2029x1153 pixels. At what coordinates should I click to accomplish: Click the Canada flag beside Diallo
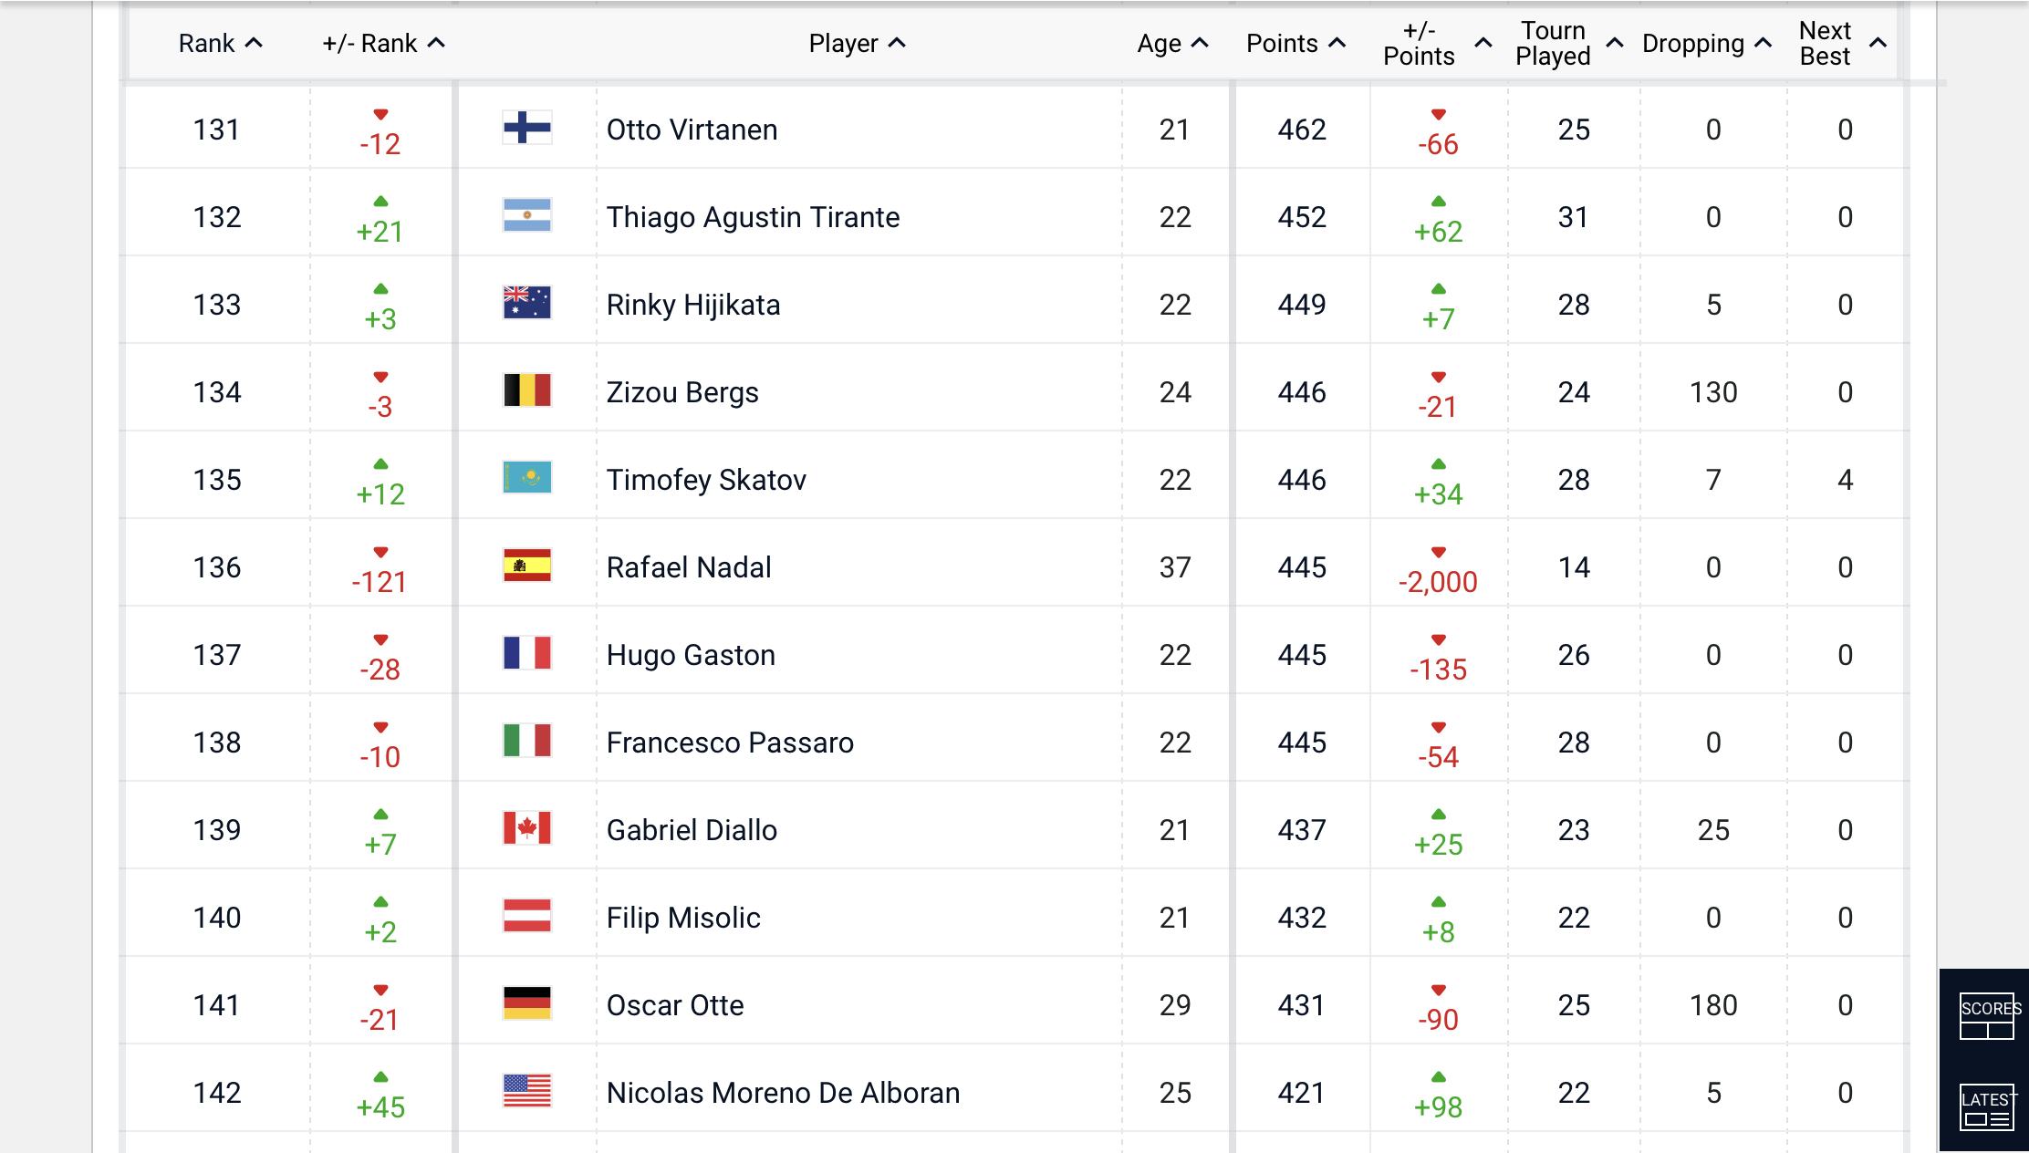tap(526, 828)
